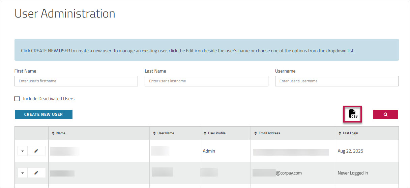Click the Include Deactivated Users label text
Image resolution: width=410 pixels, height=188 pixels.
coord(49,99)
